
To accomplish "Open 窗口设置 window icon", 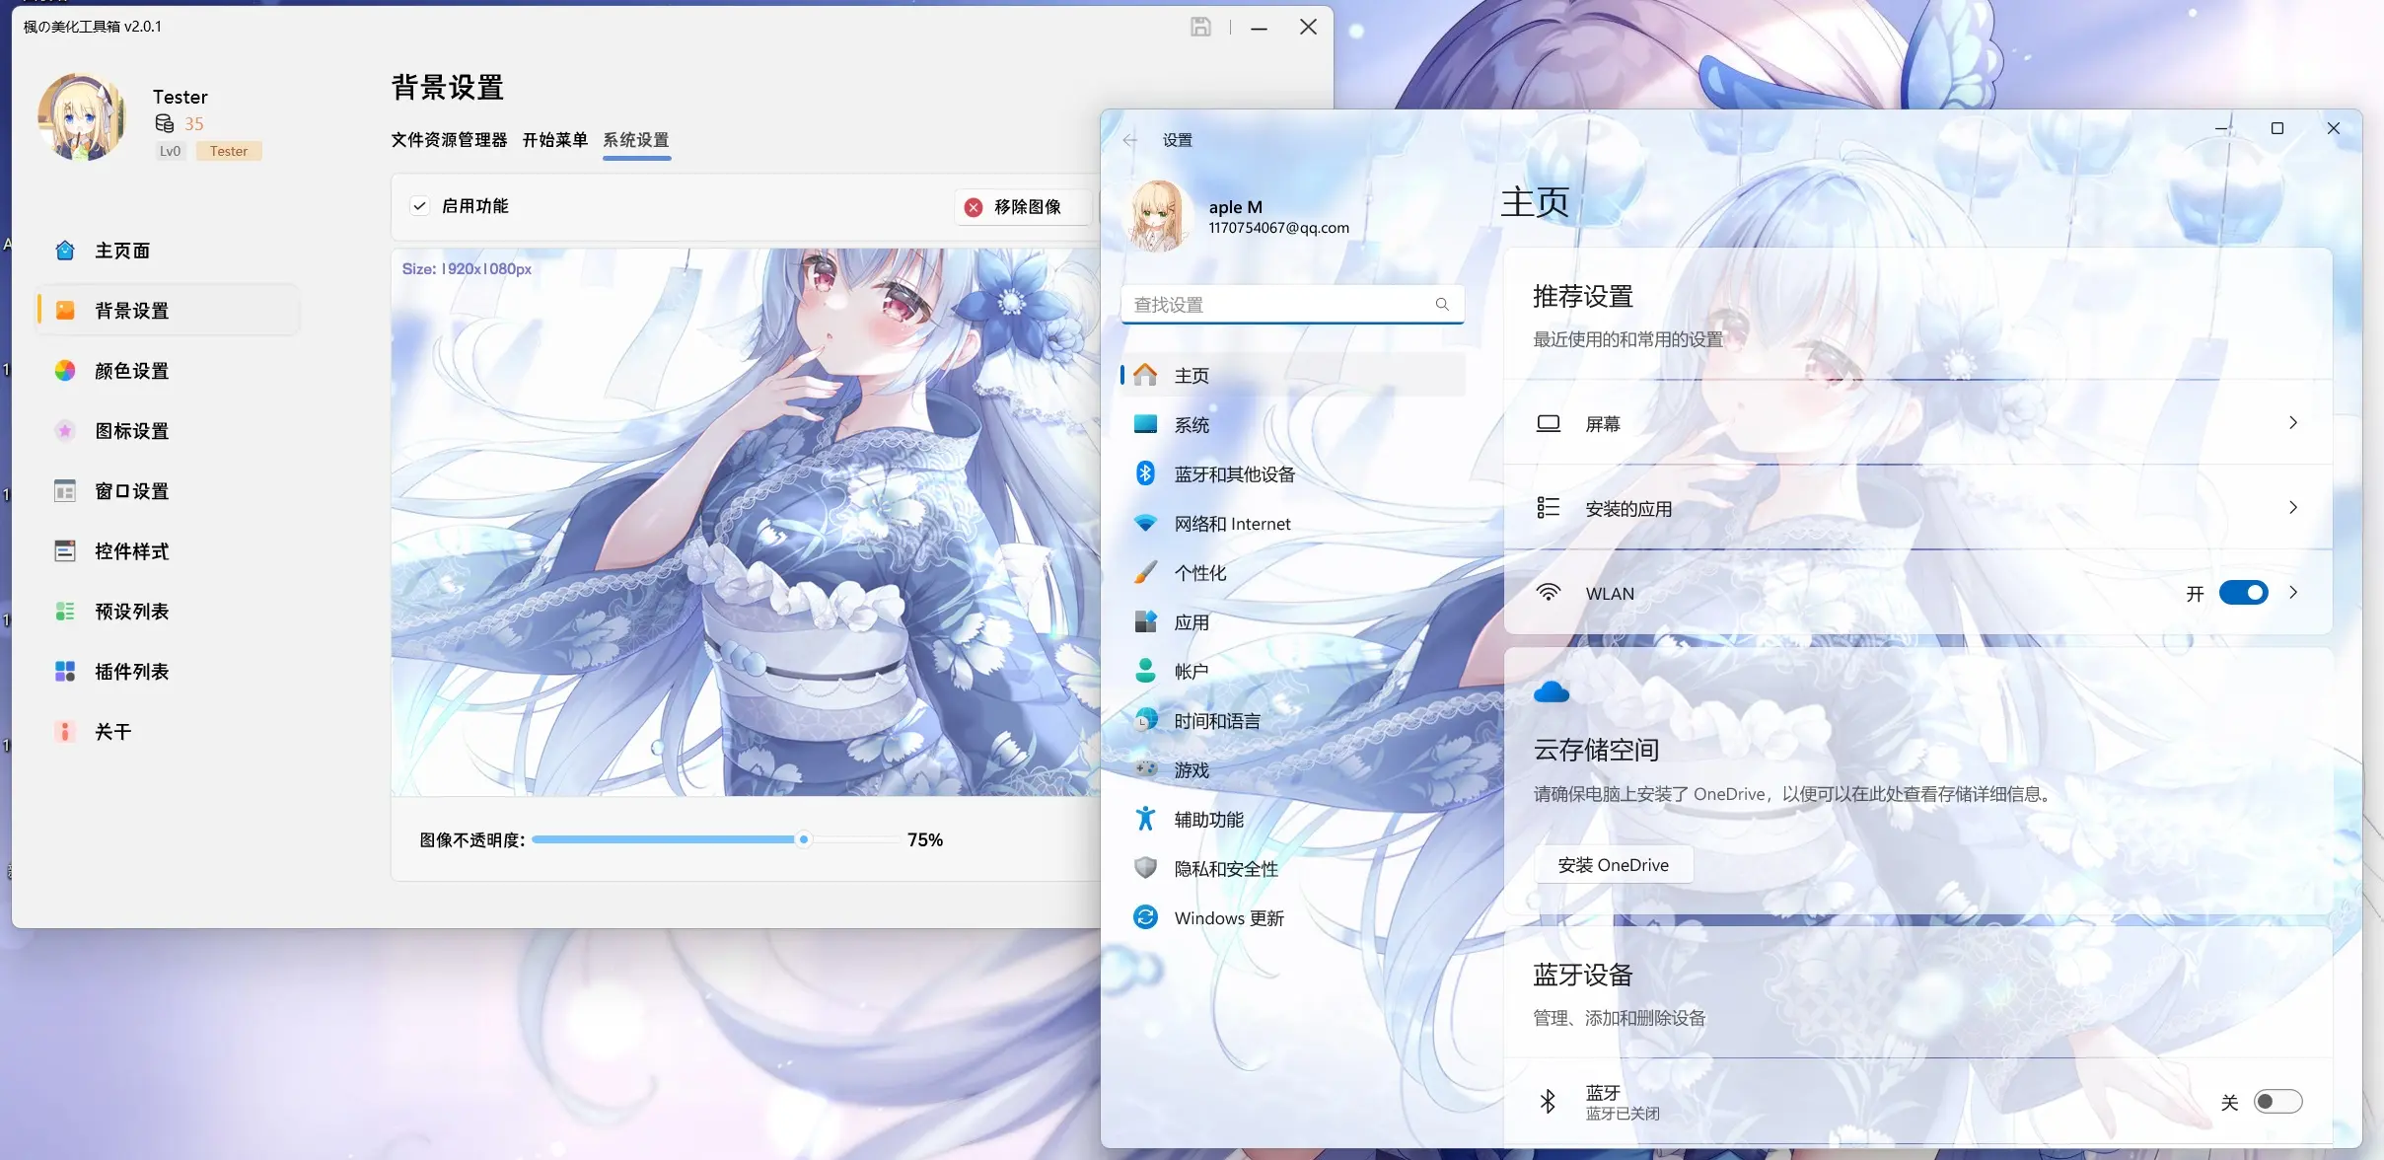I will pos(65,491).
